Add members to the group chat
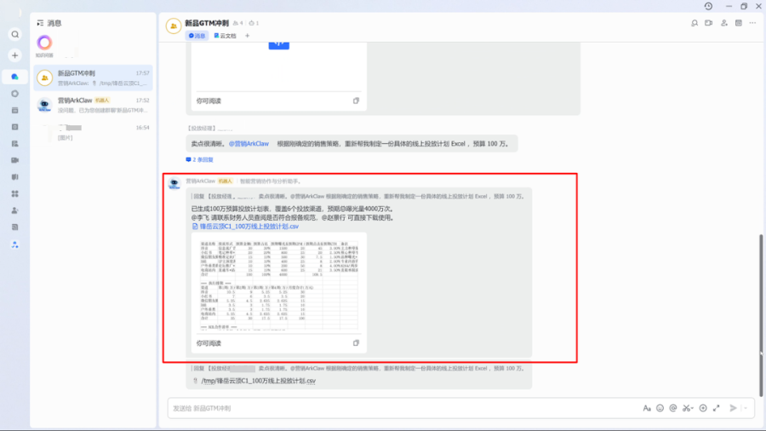This screenshot has height=431, width=766. 724,23
